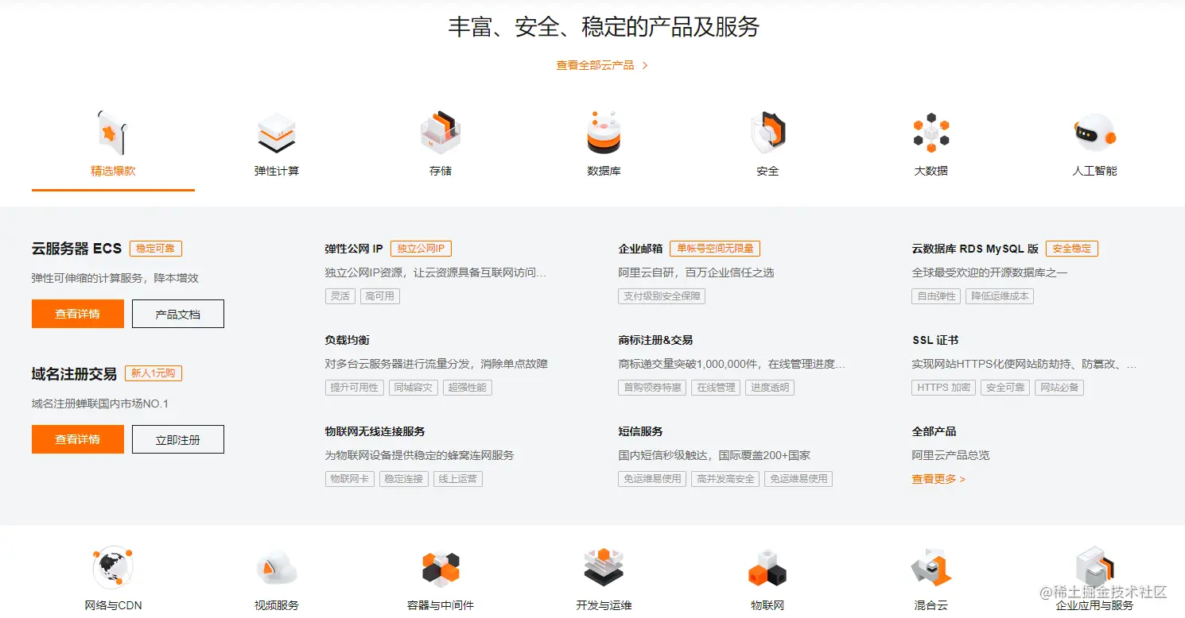
Task: Open the 商标注册&交易 product
Action: click(x=655, y=340)
